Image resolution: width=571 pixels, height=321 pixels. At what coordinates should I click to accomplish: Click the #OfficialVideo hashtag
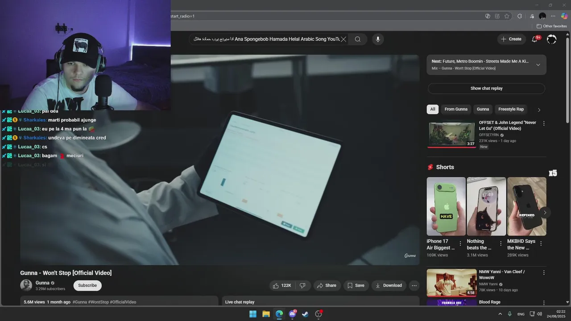click(x=123, y=302)
